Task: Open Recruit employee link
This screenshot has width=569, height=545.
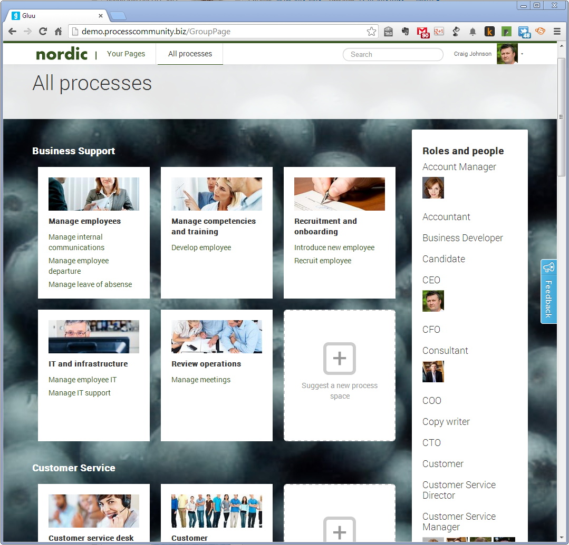Action: pyautogui.click(x=323, y=261)
